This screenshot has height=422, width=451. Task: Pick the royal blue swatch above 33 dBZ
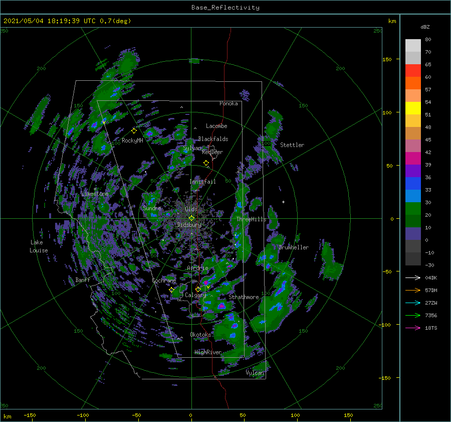tap(413, 184)
